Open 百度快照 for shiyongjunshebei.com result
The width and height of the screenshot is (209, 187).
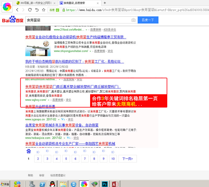[100, 51]
